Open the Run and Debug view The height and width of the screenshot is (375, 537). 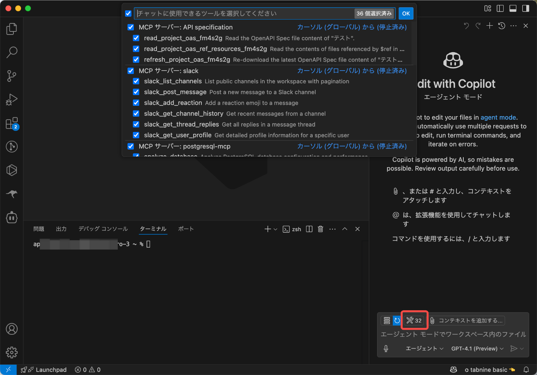coord(12,99)
